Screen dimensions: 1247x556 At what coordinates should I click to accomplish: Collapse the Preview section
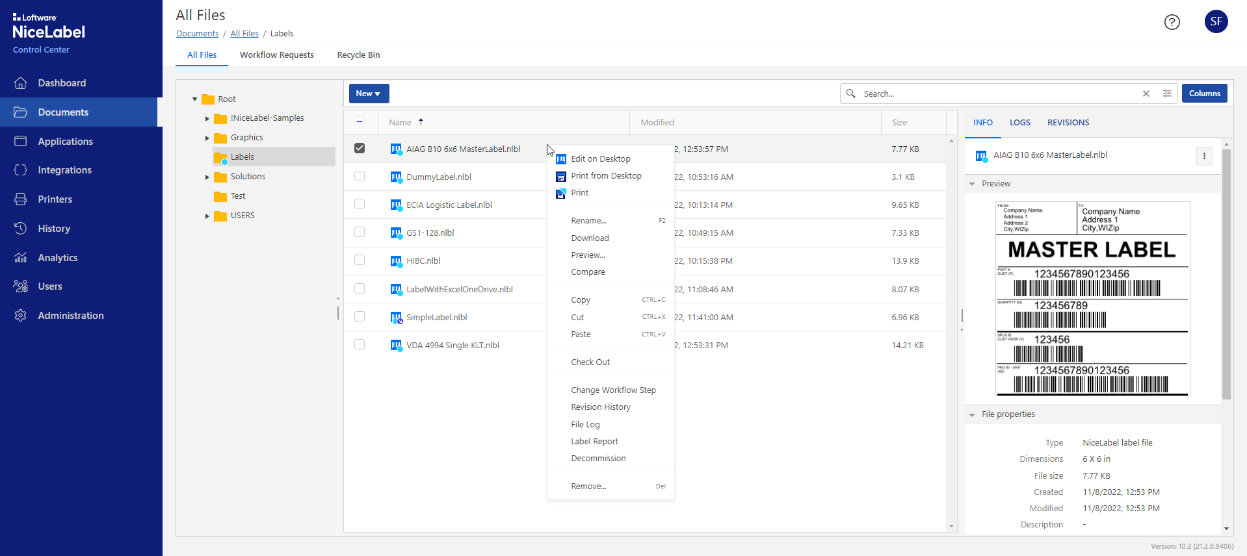coord(972,184)
